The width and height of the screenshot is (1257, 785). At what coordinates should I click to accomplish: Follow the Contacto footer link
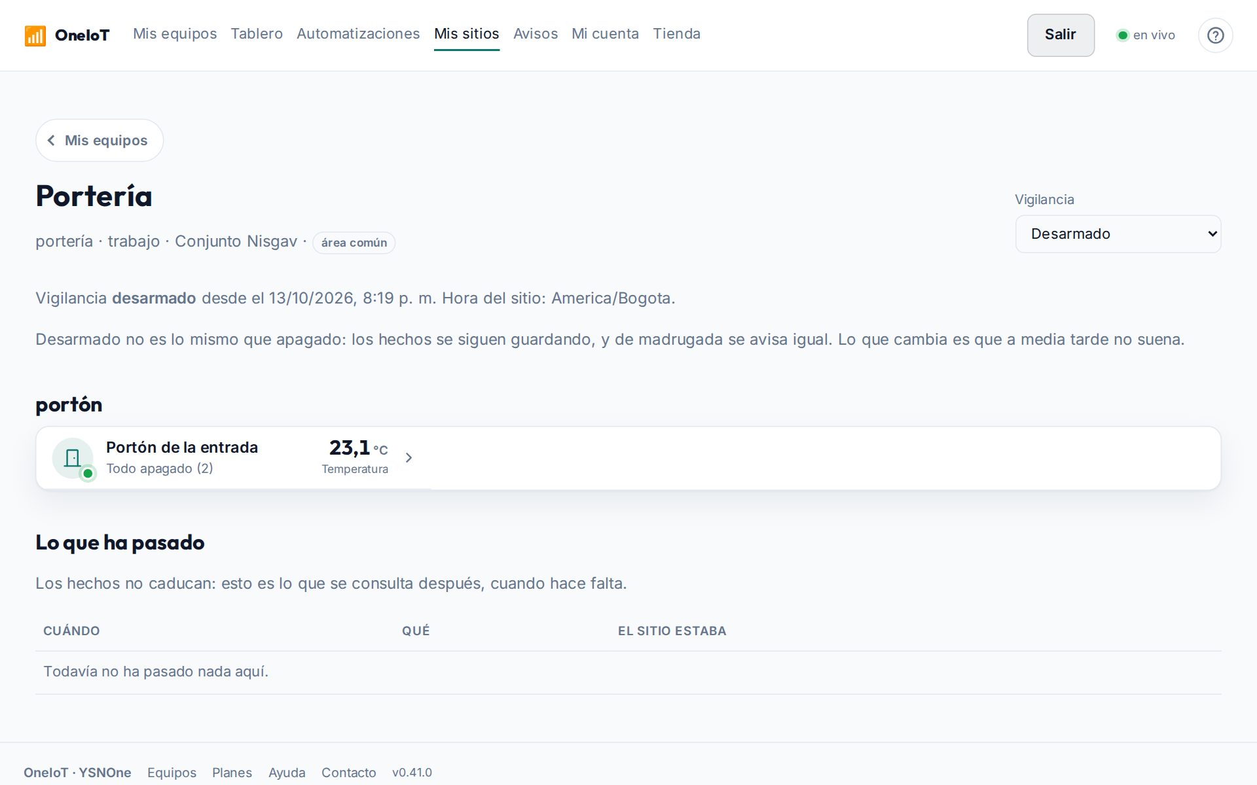348,773
